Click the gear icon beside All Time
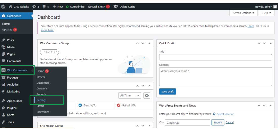278x131 pixels. click(147, 95)
